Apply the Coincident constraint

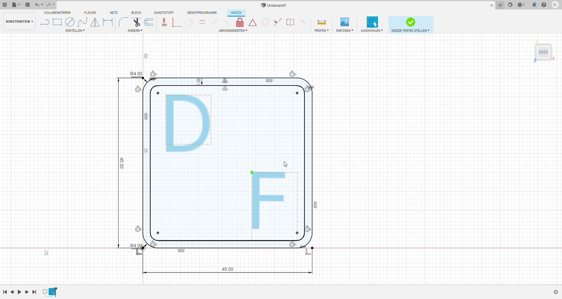click(x=177, y=22)
